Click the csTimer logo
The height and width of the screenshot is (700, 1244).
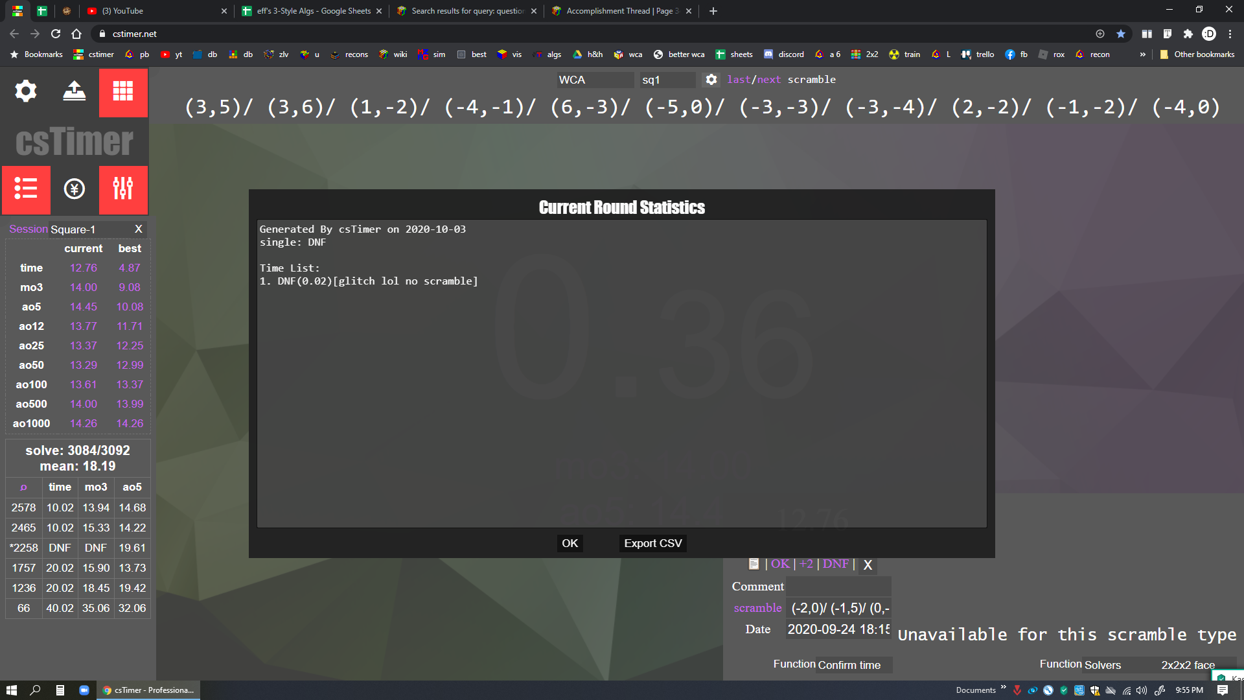click(x=75, y=141)
